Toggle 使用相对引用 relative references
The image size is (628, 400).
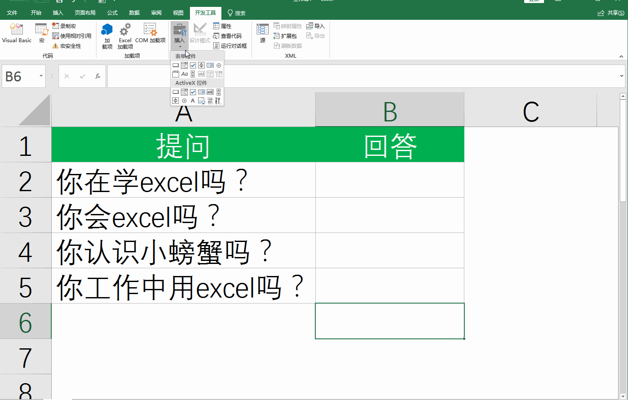[72, 36]
